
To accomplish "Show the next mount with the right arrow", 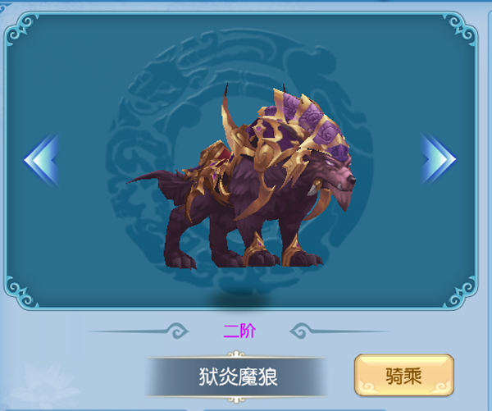I will [438, 159].
